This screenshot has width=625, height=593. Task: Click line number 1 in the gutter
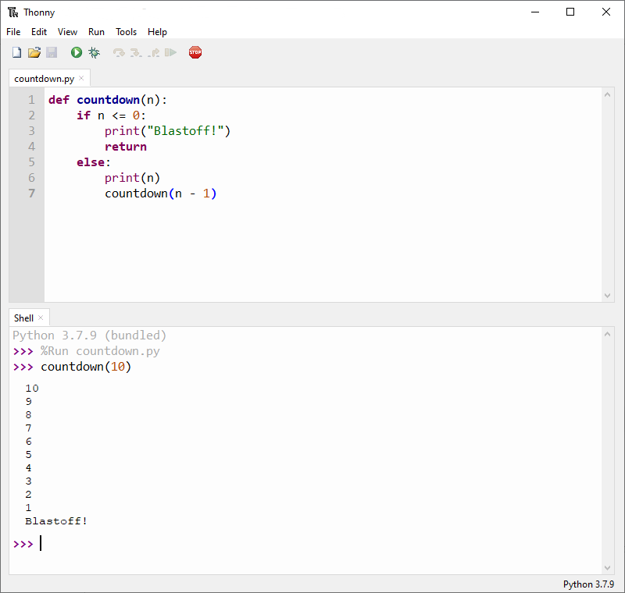click(x=31, y=100)
